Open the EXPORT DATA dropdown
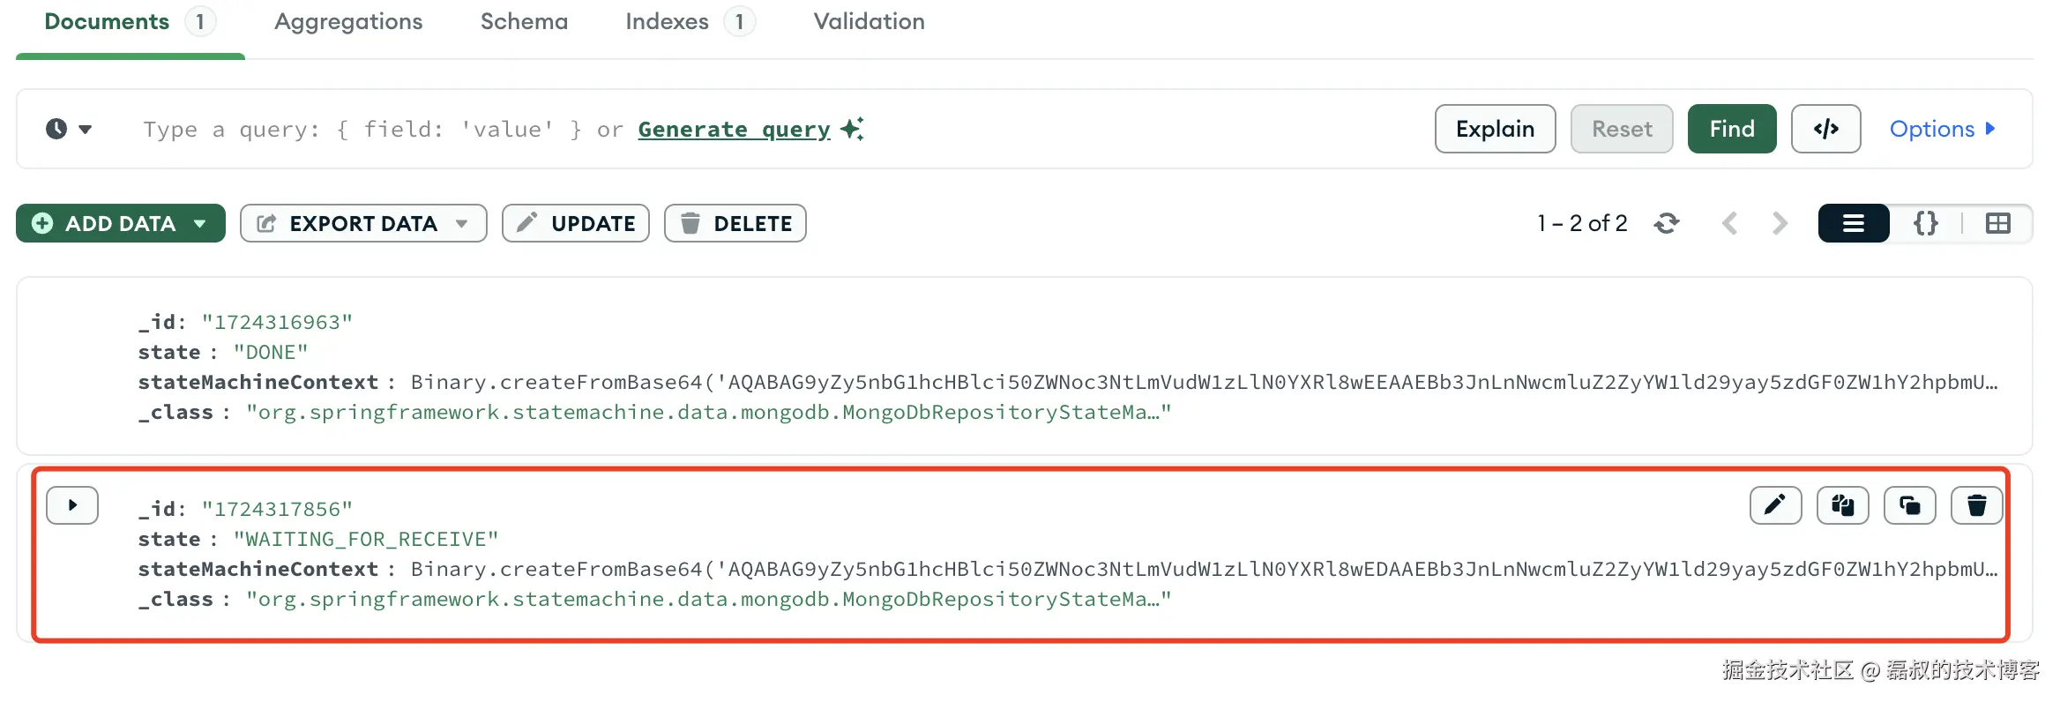The image size is (2060, 702). click(363, 223)
